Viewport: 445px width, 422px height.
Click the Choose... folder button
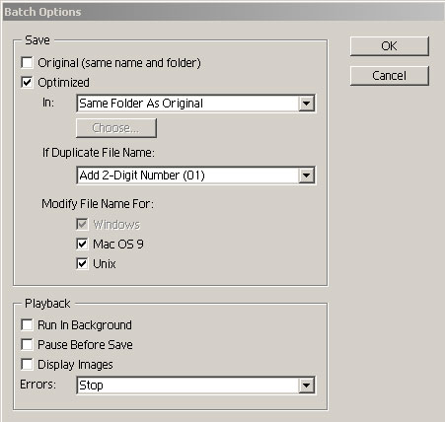click(116, 128)
